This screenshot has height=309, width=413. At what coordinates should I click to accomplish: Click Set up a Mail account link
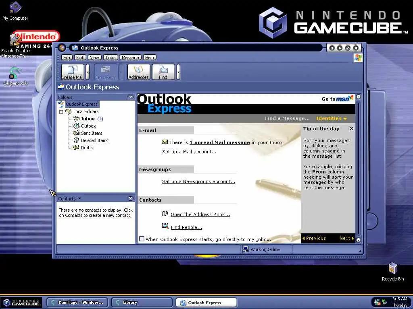(x=189, y=152)
